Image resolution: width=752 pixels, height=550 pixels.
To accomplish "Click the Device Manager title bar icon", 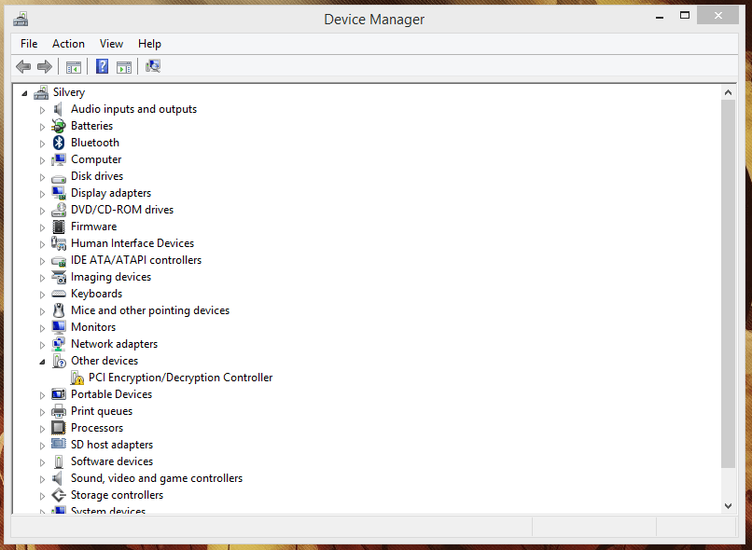I will click(x=21, y=20).
